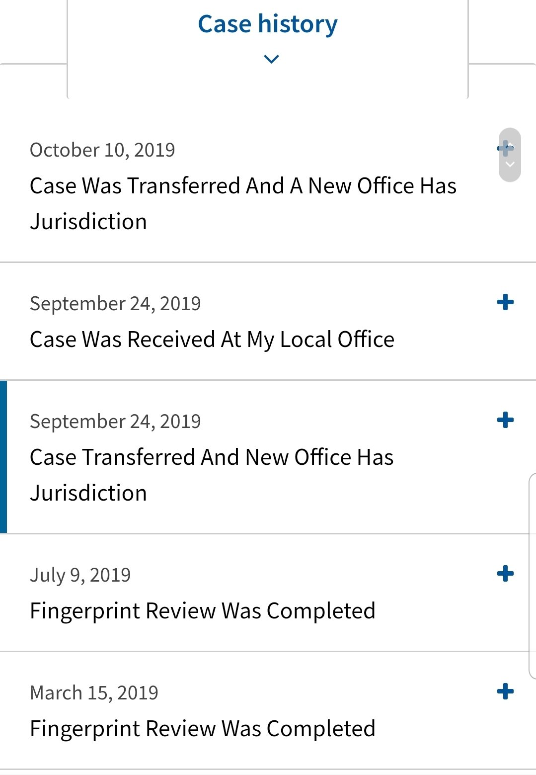Click the blue highlight bar beside Case Transferred

coord(3,456)
